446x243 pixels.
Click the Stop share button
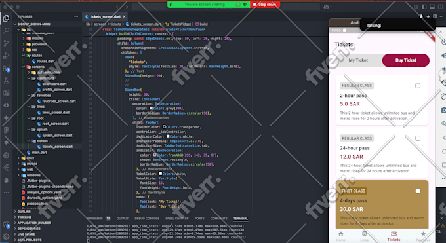pyautogui.click(x=265, y=5)
